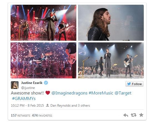
Task: View the bottom-right stage photo
Action: 111,60
